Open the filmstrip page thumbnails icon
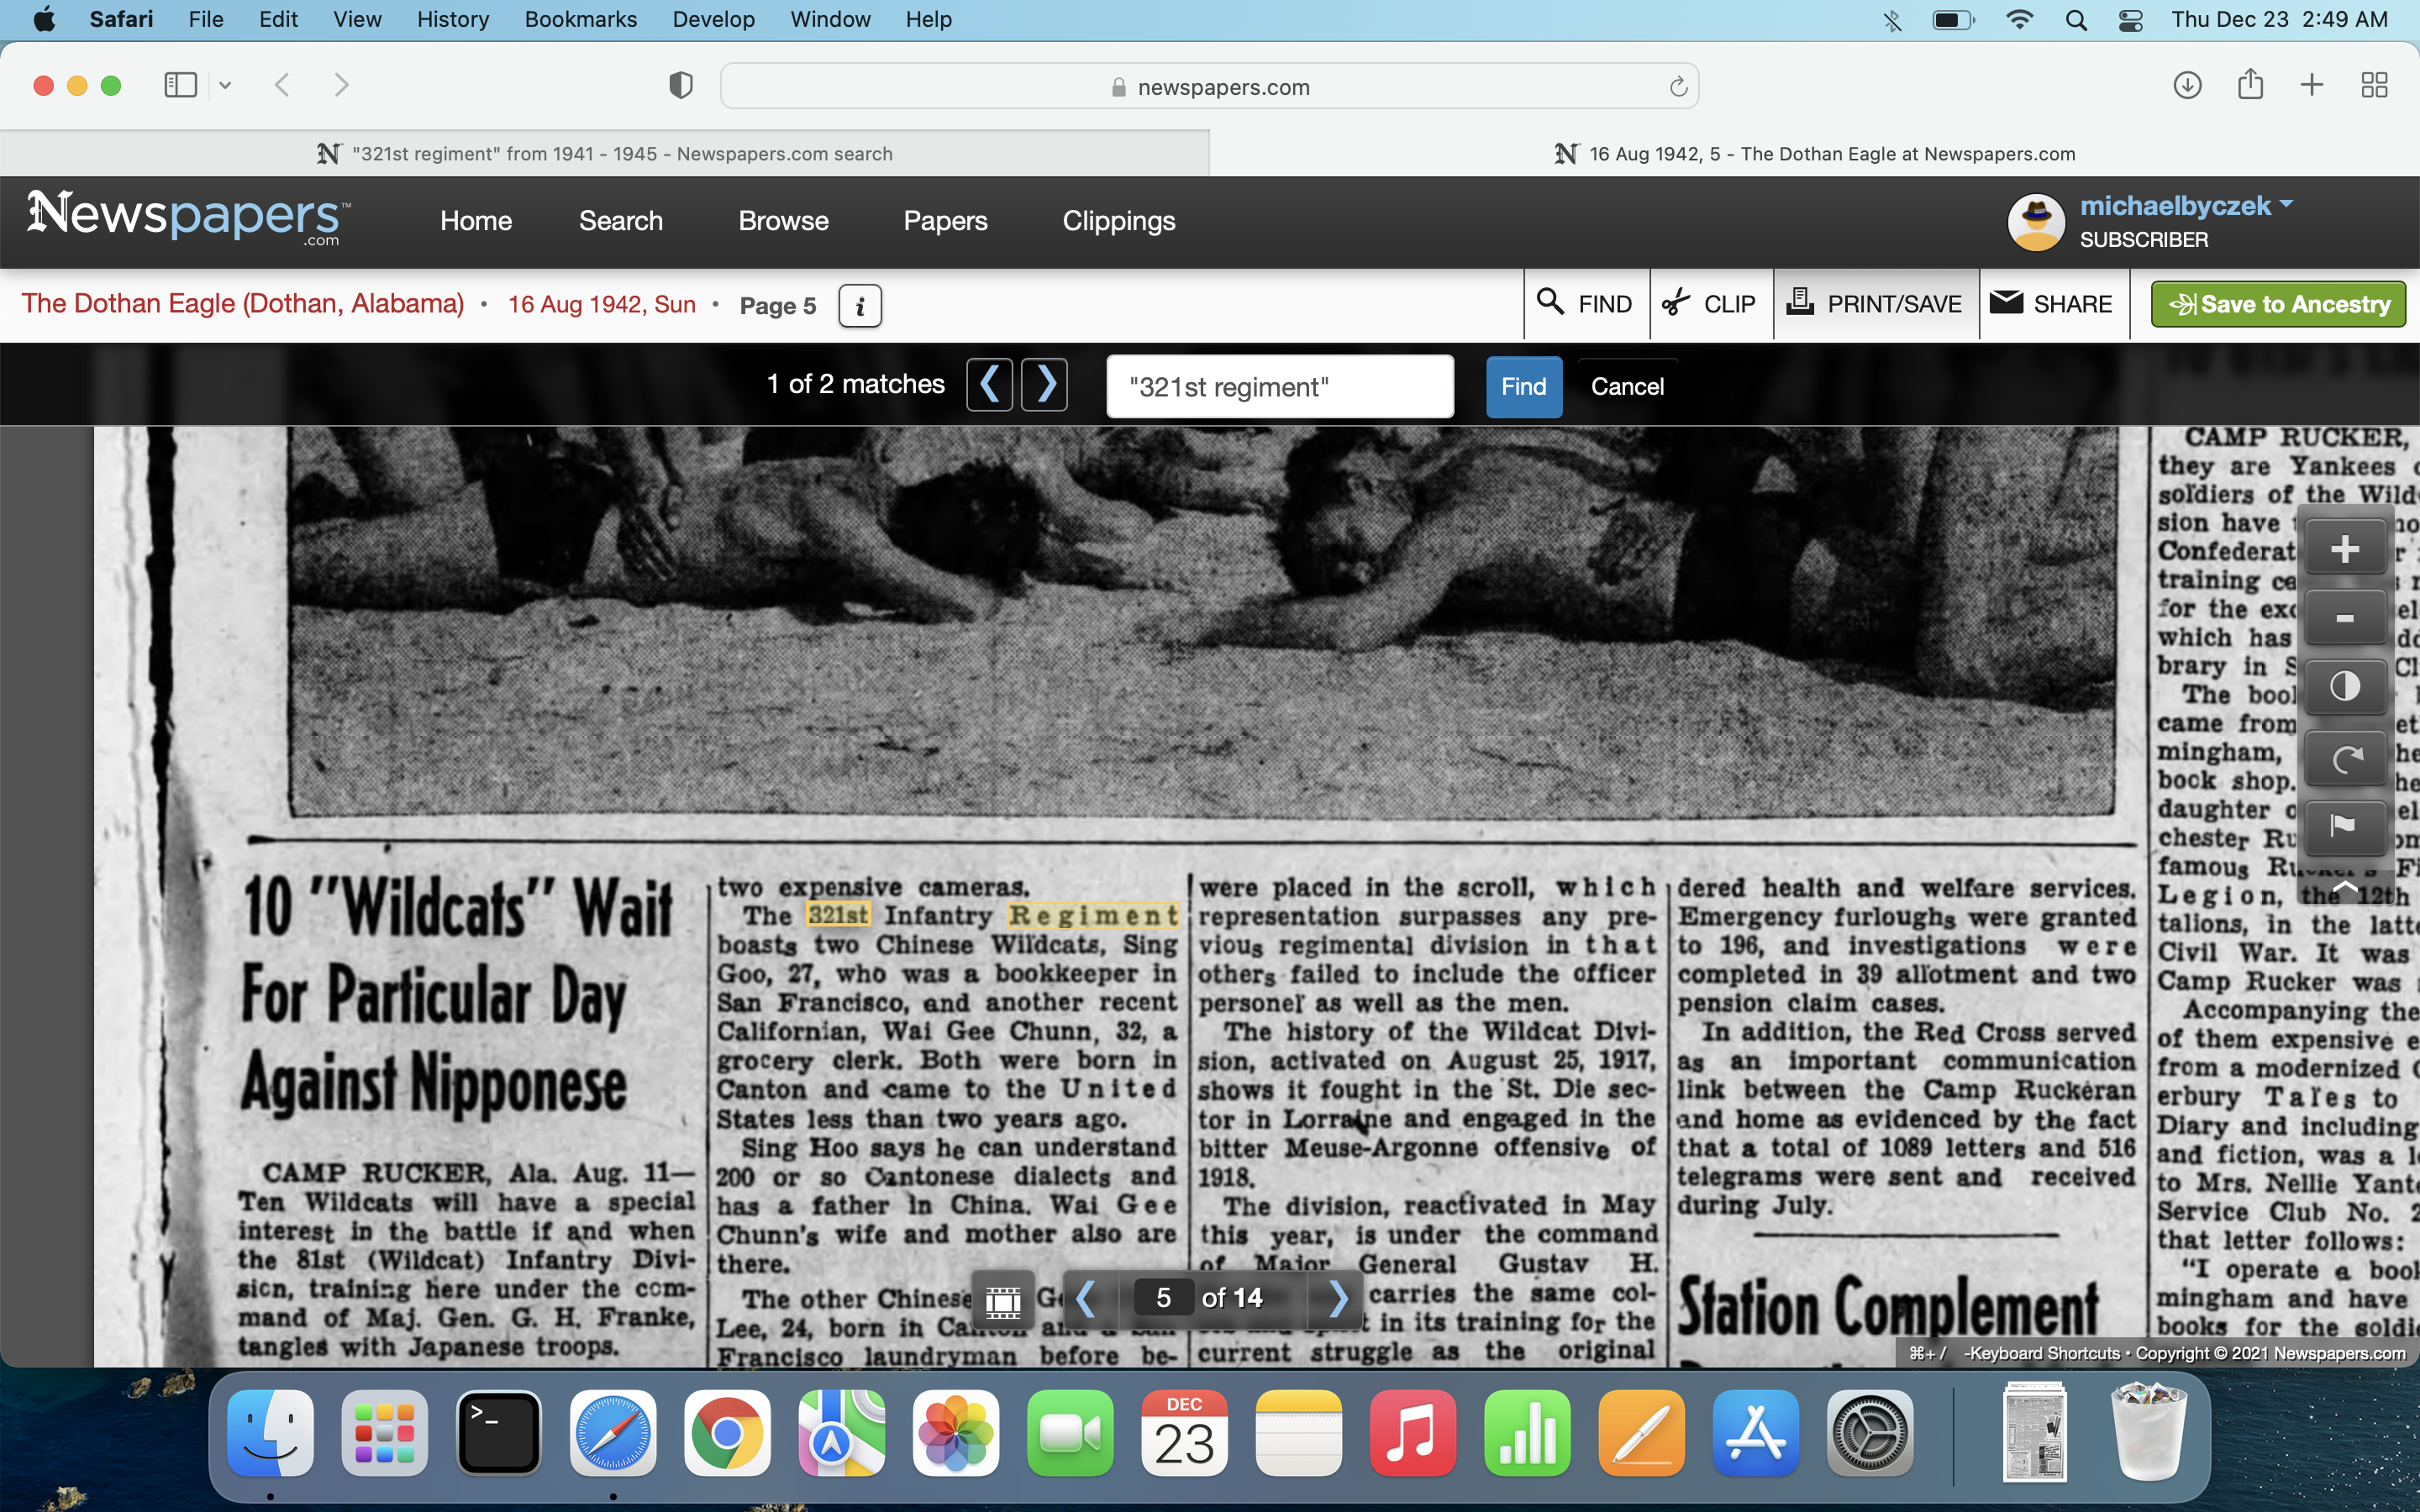2420x1512 pixels. tap(1003, 1299)
